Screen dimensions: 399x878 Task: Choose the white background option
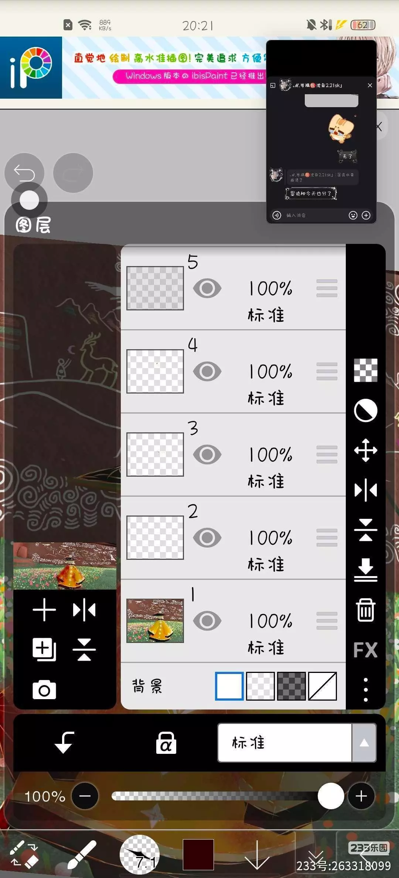229,686
